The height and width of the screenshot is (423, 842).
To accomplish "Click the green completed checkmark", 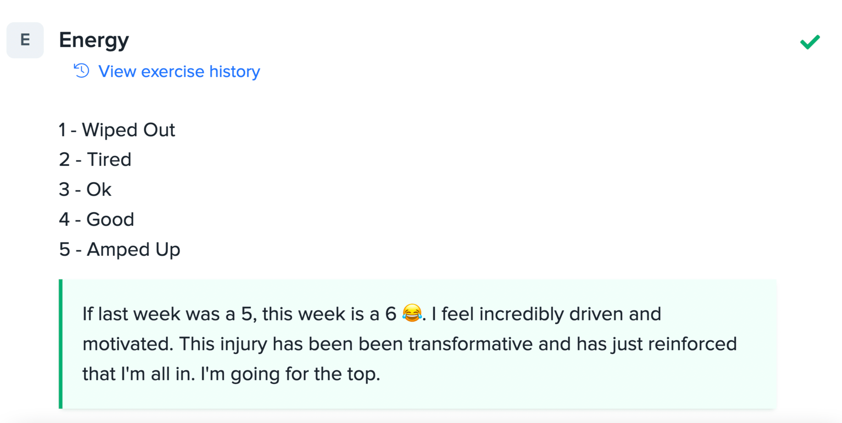I will click(810, 42).
